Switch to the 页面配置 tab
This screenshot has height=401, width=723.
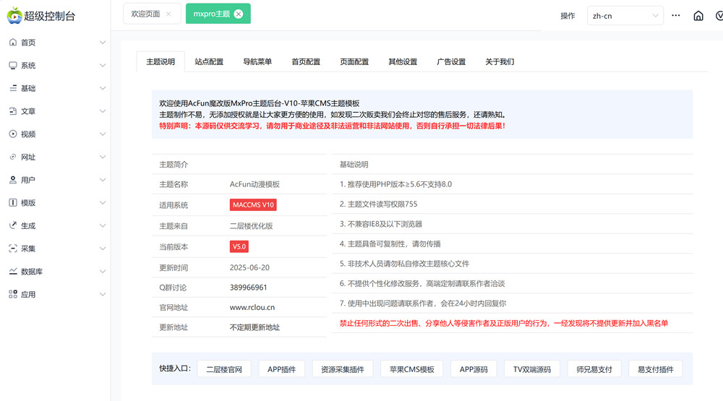[354, 61]
